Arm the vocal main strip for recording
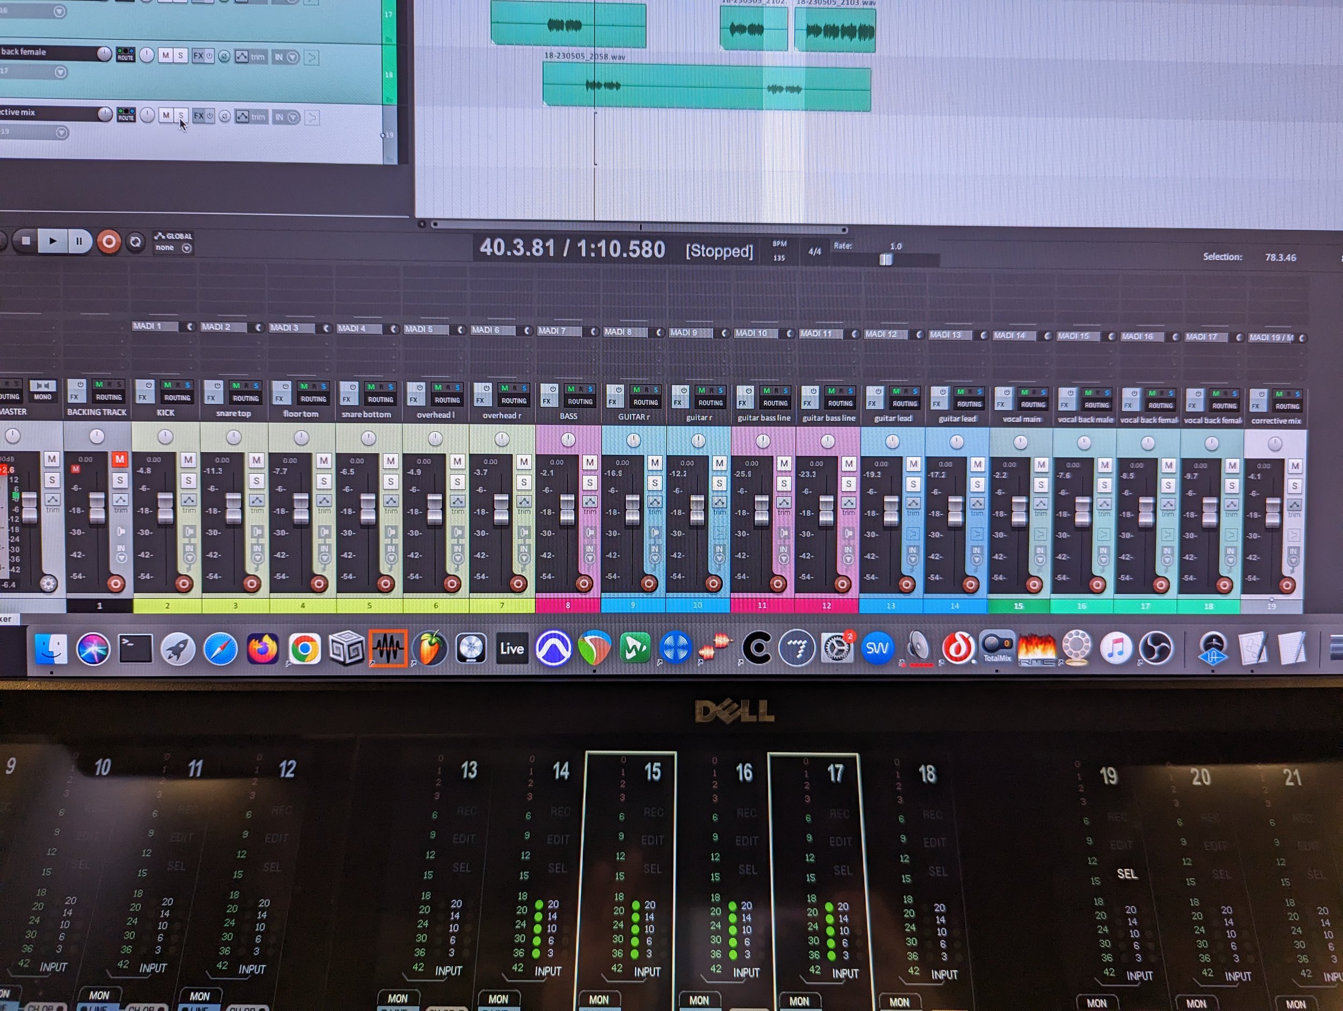Viewport: 1343px width, 1011px height. (x=1034, y=585)
